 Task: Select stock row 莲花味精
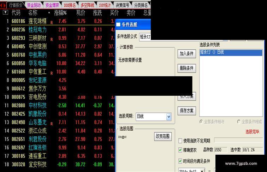pos(58,21)
